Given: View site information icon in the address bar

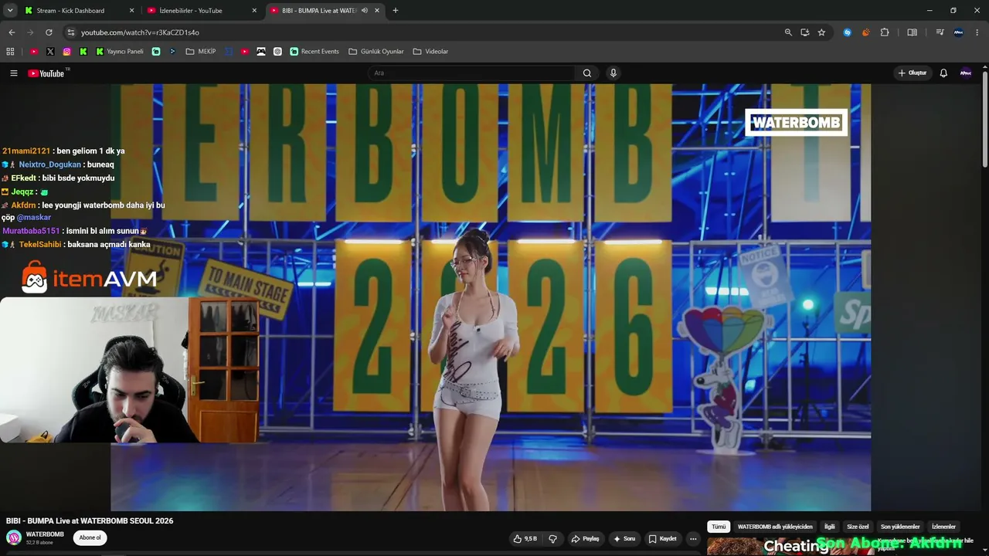Looking at the screenshot, I should point(70,32).
